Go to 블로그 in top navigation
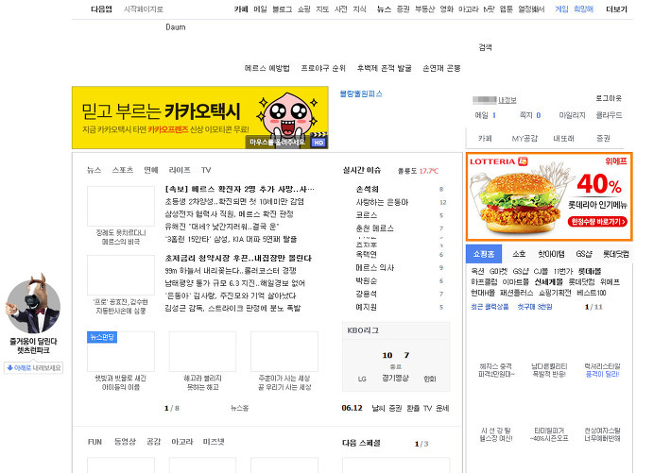Screen dimensions: 671x473 pos(282,9)
